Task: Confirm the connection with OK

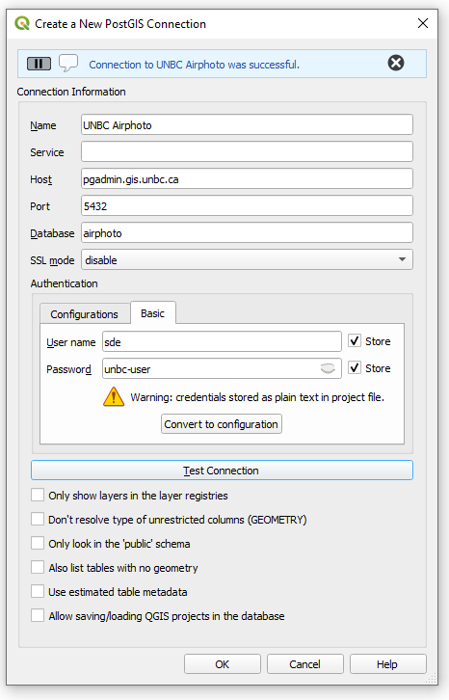Action: [x=223, y=664]
